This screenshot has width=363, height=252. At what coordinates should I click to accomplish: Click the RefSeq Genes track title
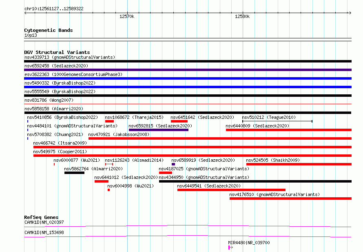[41, 217]
